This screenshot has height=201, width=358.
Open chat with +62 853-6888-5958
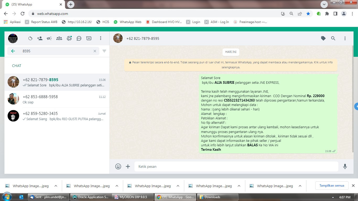click(57, 99)
